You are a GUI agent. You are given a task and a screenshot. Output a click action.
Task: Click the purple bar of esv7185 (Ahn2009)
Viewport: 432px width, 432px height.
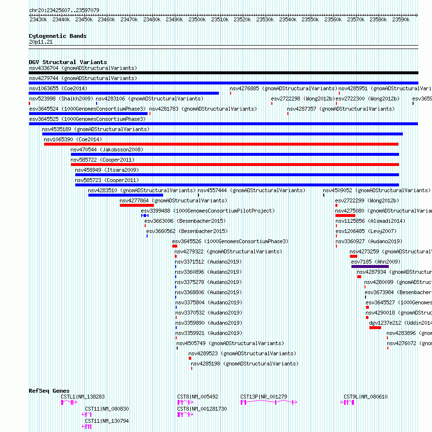[x=370, y=266]
